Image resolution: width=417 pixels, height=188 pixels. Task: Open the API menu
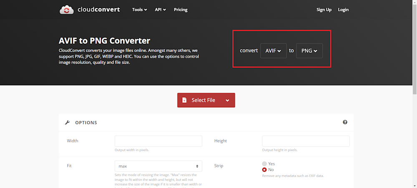pos(161,10)
